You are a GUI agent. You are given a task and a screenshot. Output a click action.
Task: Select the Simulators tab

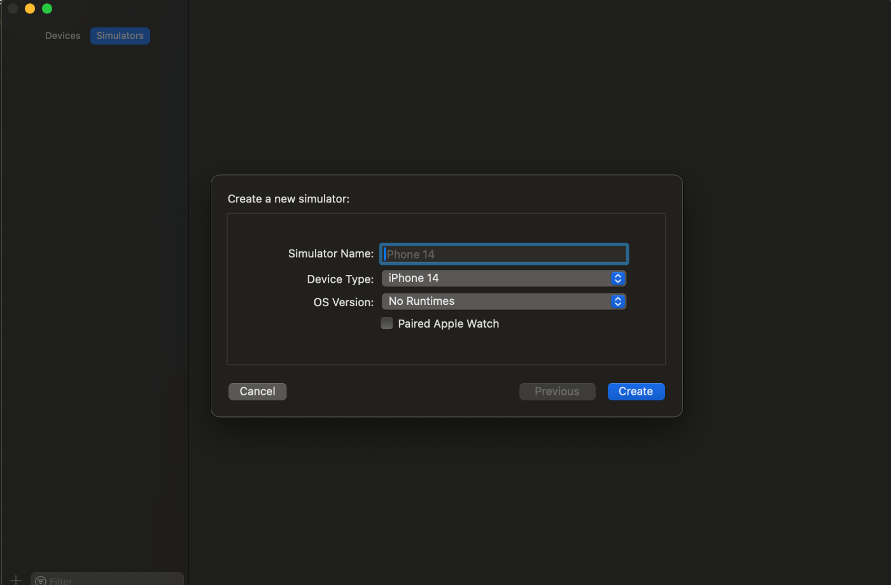[x=120, y=36]
